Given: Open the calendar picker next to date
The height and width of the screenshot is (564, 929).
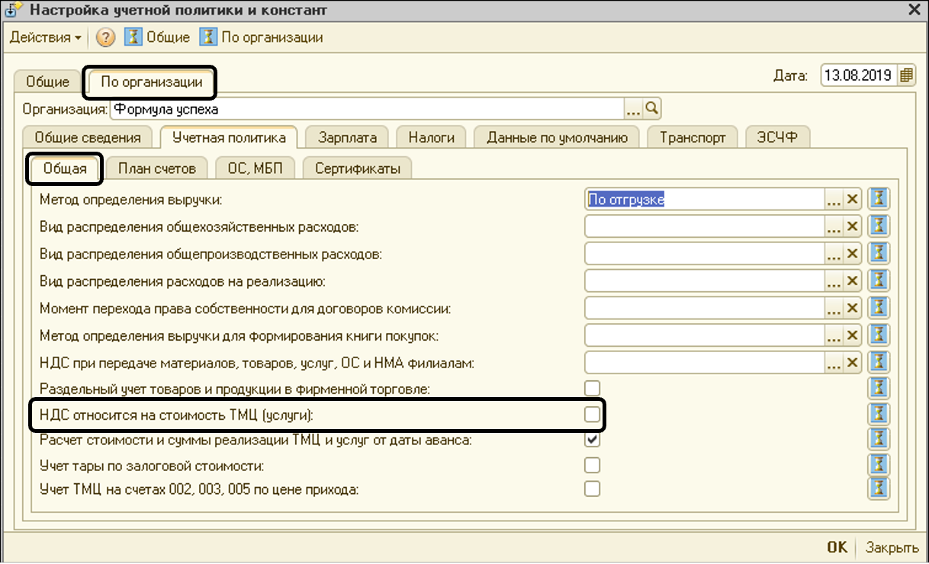Looking at the screenshot, I should (x=906, y=75).
